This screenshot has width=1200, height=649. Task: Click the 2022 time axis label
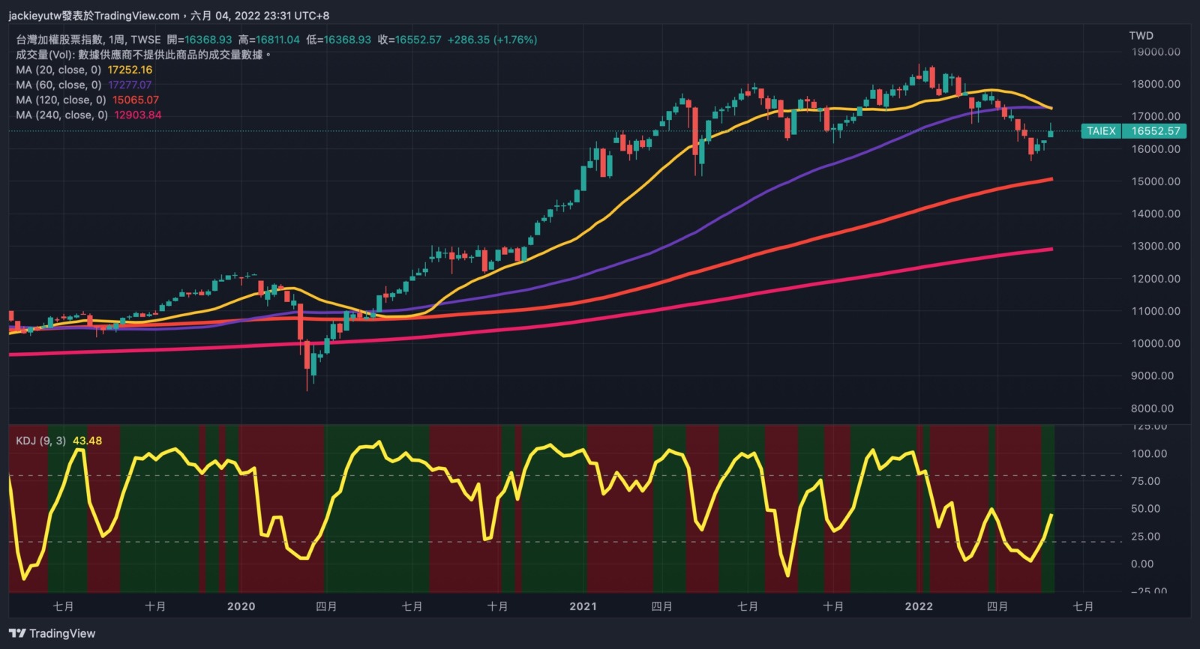(x=919, y=606)
